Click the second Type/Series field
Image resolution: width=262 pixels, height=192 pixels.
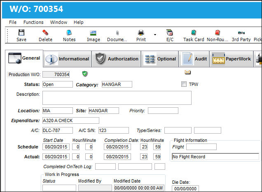tap(208, 130)
